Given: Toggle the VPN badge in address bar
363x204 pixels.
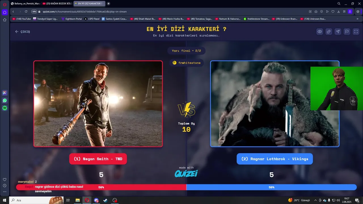Looking at the screenshot, I should tap(34, 12).
